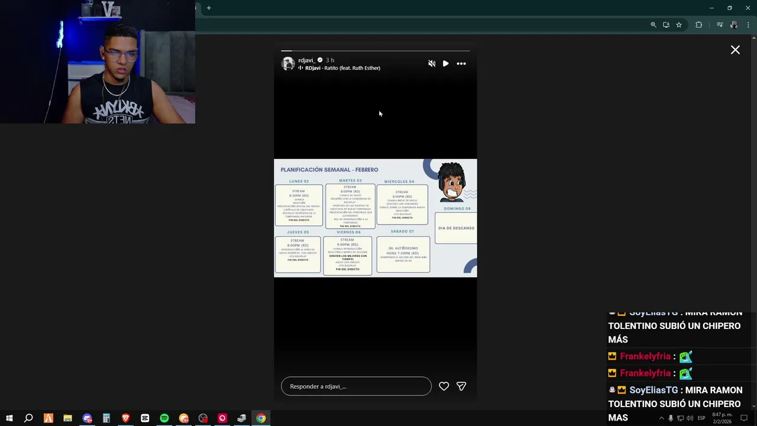Viewport: 757px width, 426px height.
Task: Click the reply to rdjavi_ field
Action: [x=356, y=386]
